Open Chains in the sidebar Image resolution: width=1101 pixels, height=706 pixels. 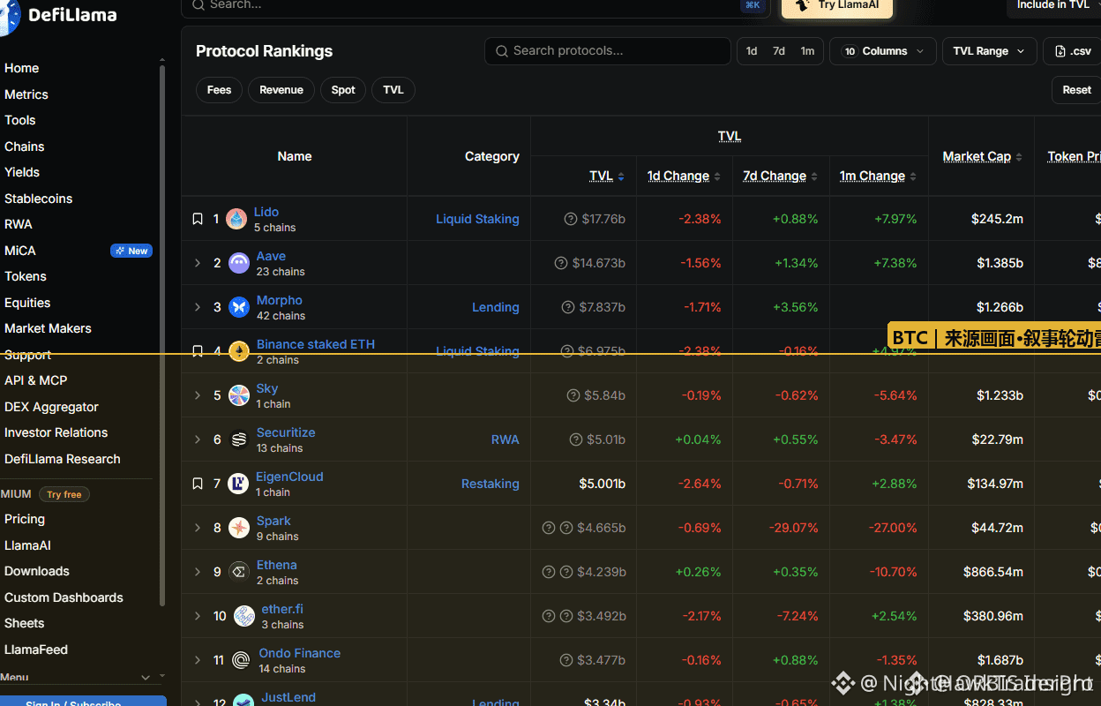click(x=25, y=146)
